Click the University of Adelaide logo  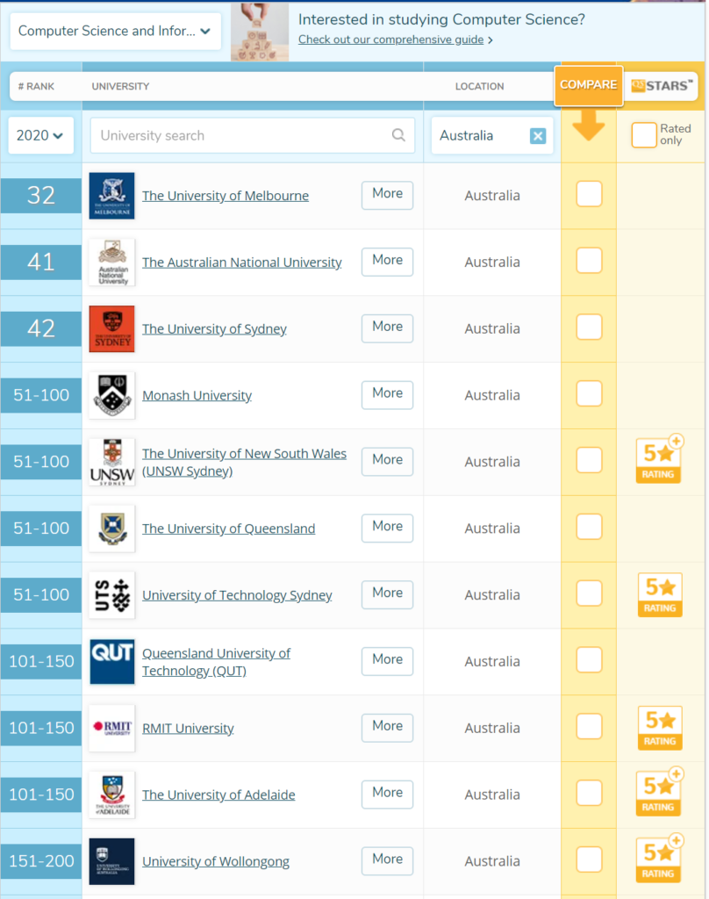(111, 794)
